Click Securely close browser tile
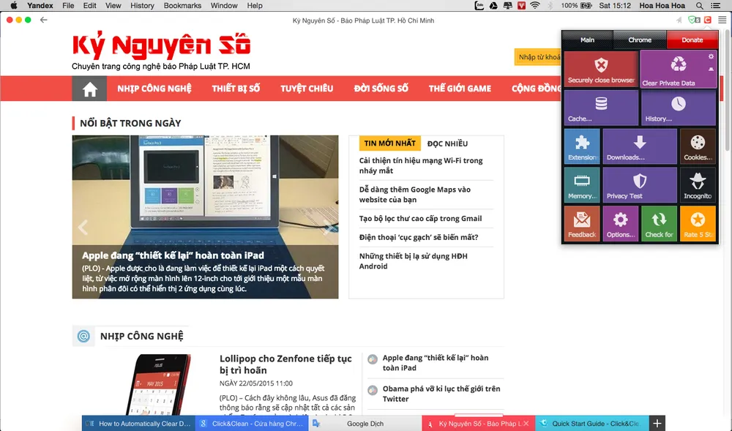 pyautogui.click(x=601, y=69)
